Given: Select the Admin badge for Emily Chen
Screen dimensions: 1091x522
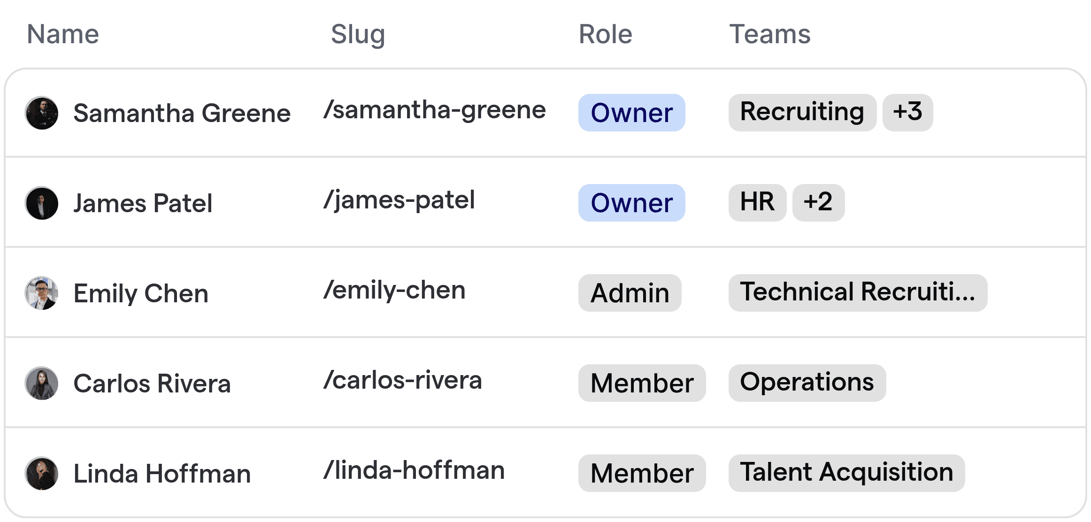Looking at the screenshot, I should point(630,293).
